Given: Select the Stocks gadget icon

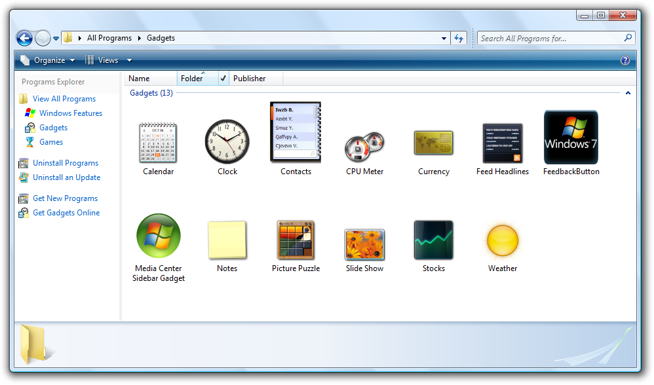Looking at the screenshot, I should (x=433, y=240).
